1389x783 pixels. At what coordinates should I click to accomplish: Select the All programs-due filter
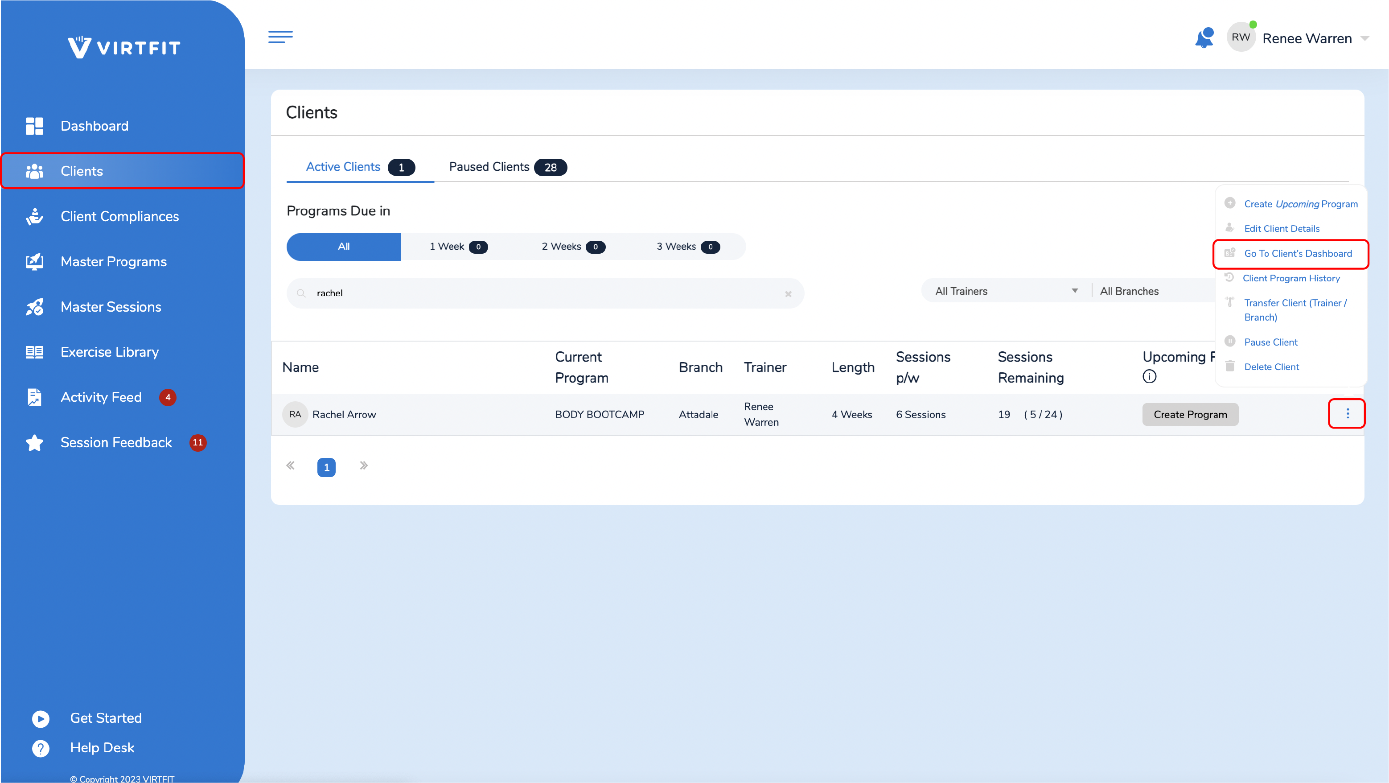344,247
